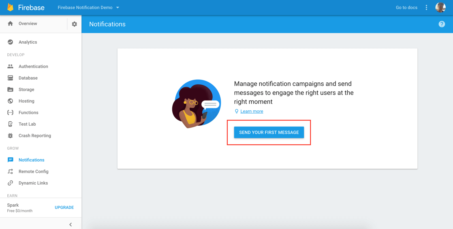
Task: Click the Remote Config arrows icon
Action: (10, 172)
